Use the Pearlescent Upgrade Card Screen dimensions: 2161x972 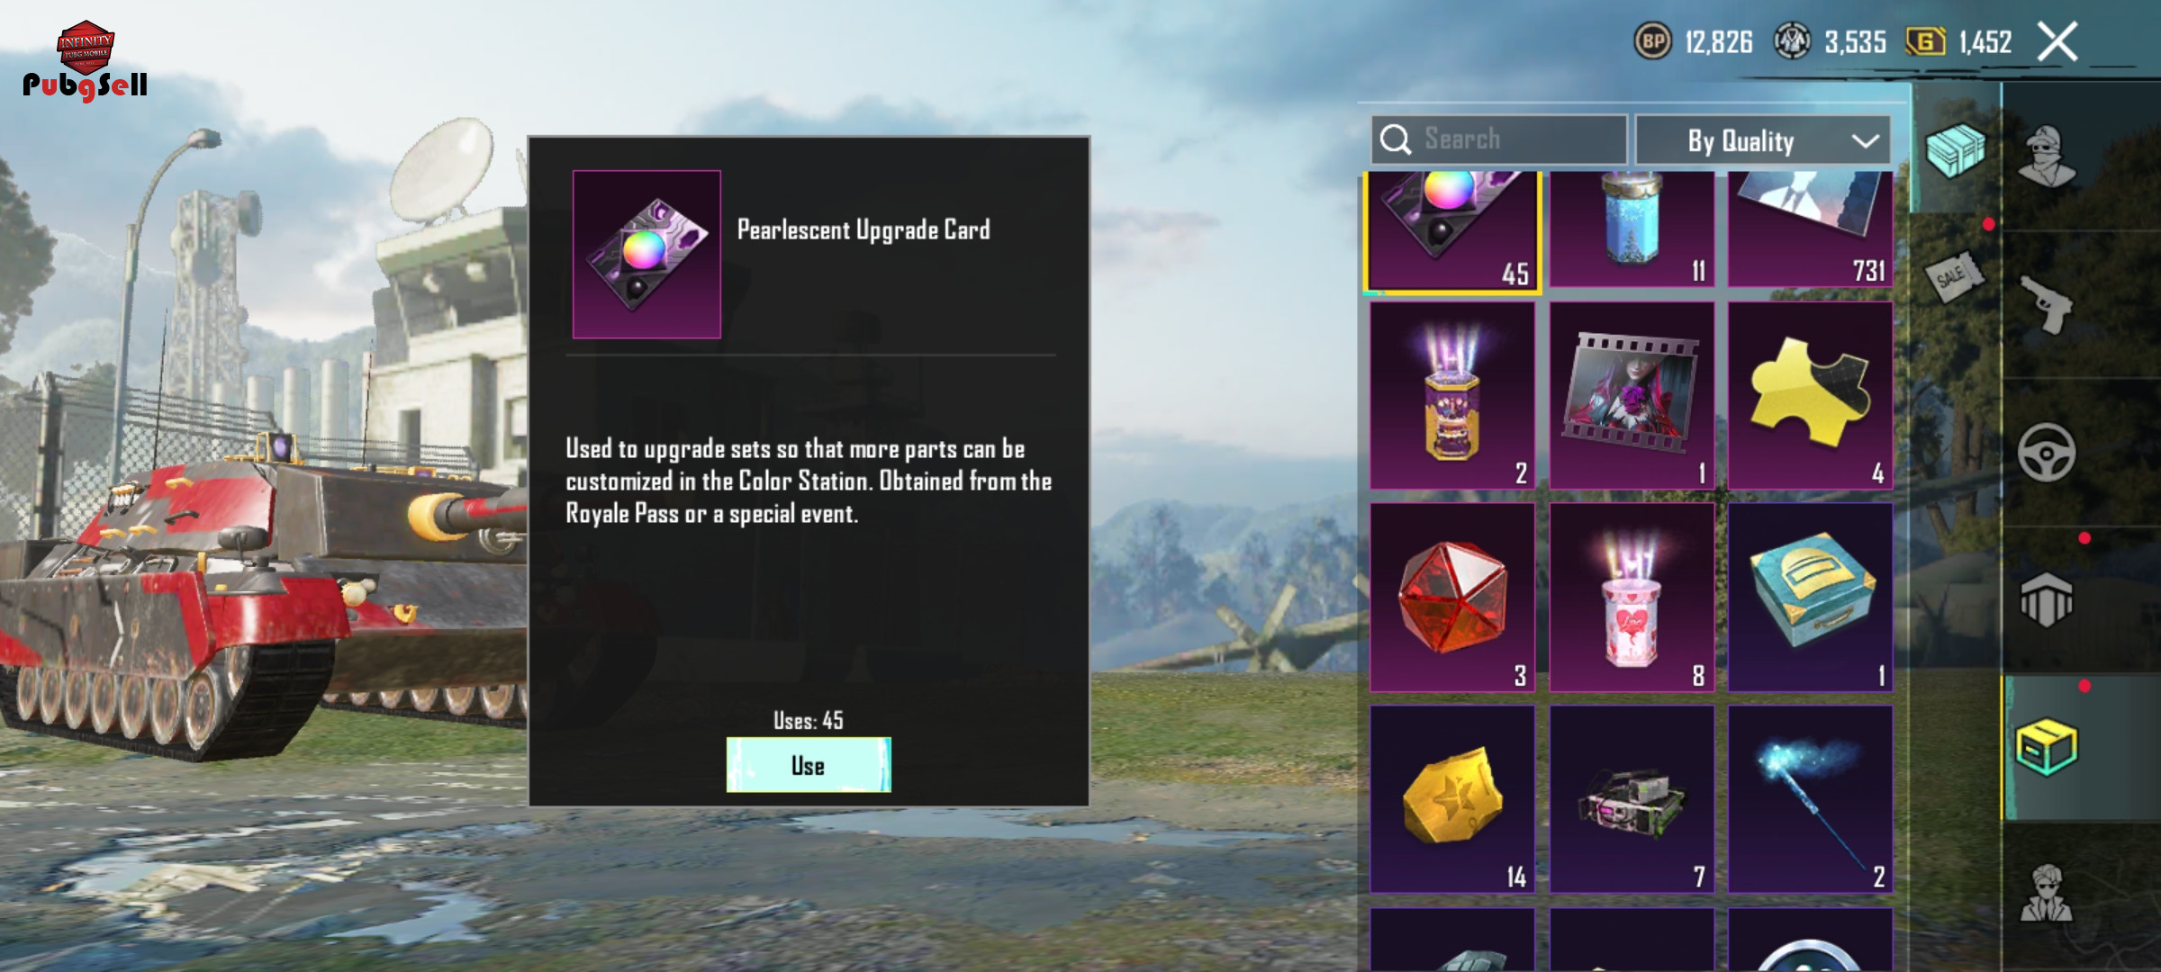pos(809,765)
